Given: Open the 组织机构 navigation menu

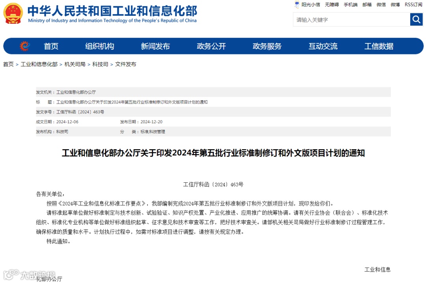Looking at the screenshot, I should [100, 46].
